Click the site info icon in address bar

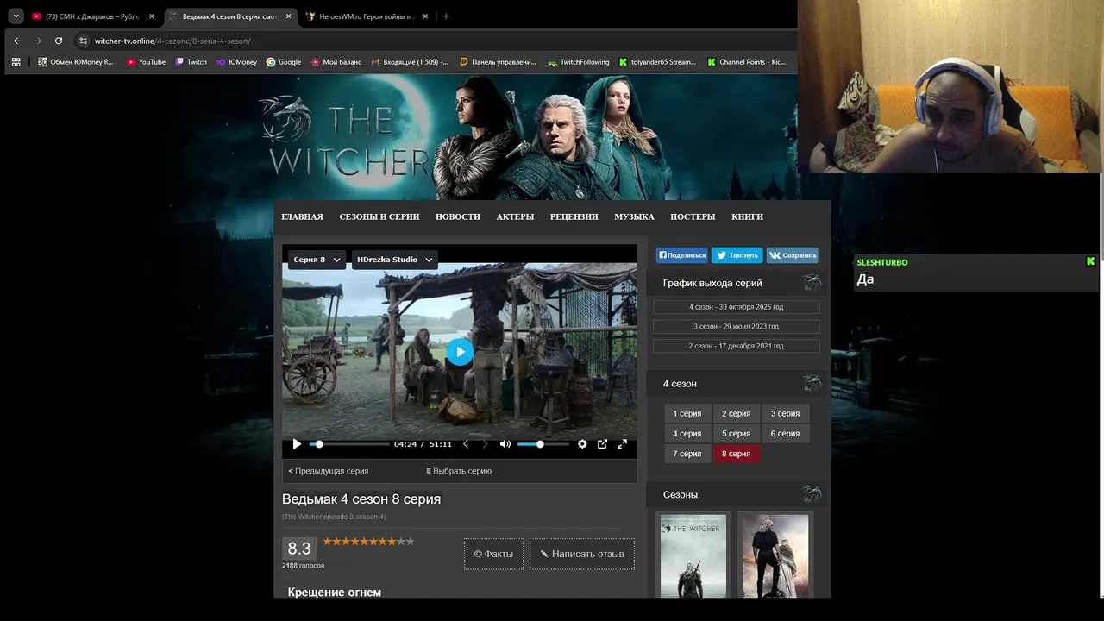coord(84,41)
